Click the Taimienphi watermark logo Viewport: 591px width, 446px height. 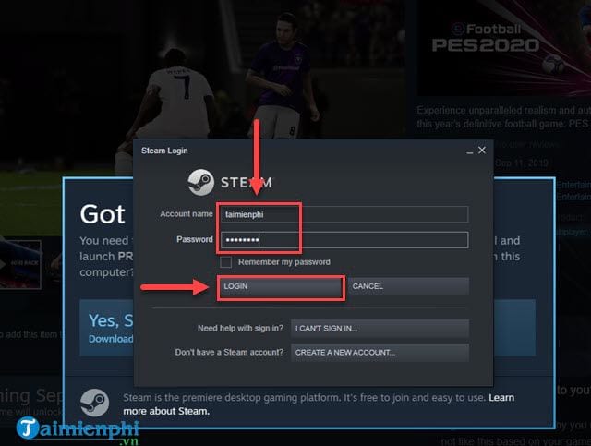click(x=78, y=429)
